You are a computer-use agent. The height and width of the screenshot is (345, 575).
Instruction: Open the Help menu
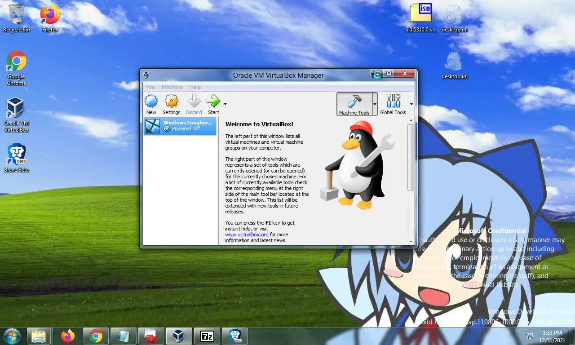tap(195, 87)
